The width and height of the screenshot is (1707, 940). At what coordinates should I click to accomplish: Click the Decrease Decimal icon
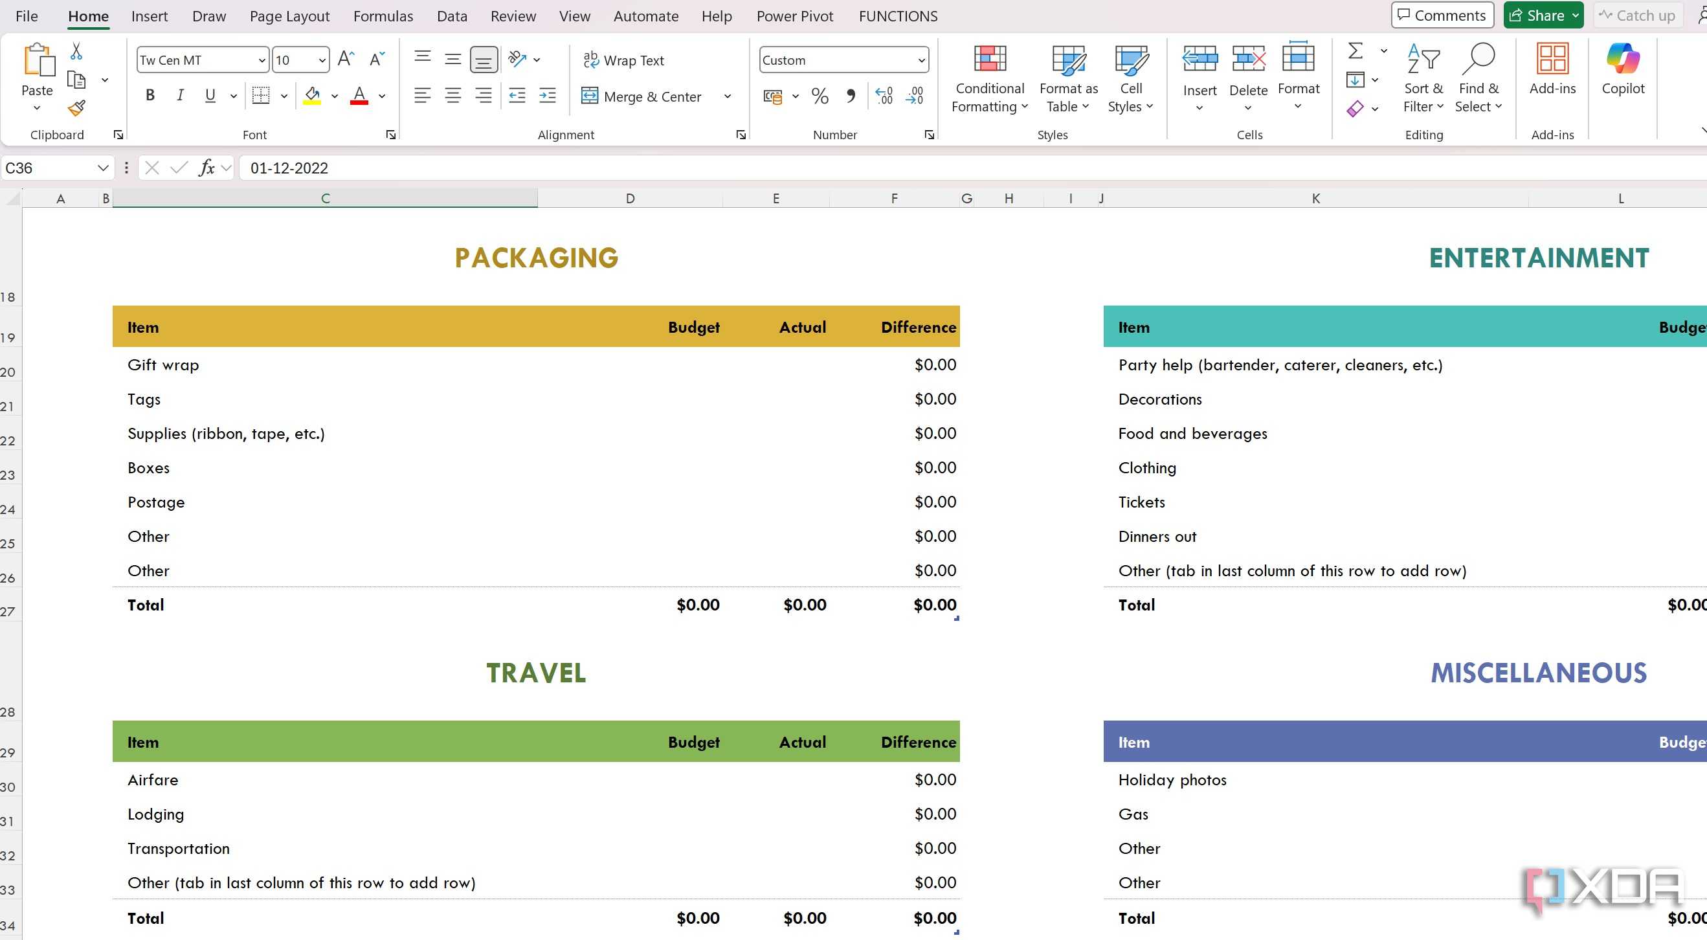(x=915, y=96)
